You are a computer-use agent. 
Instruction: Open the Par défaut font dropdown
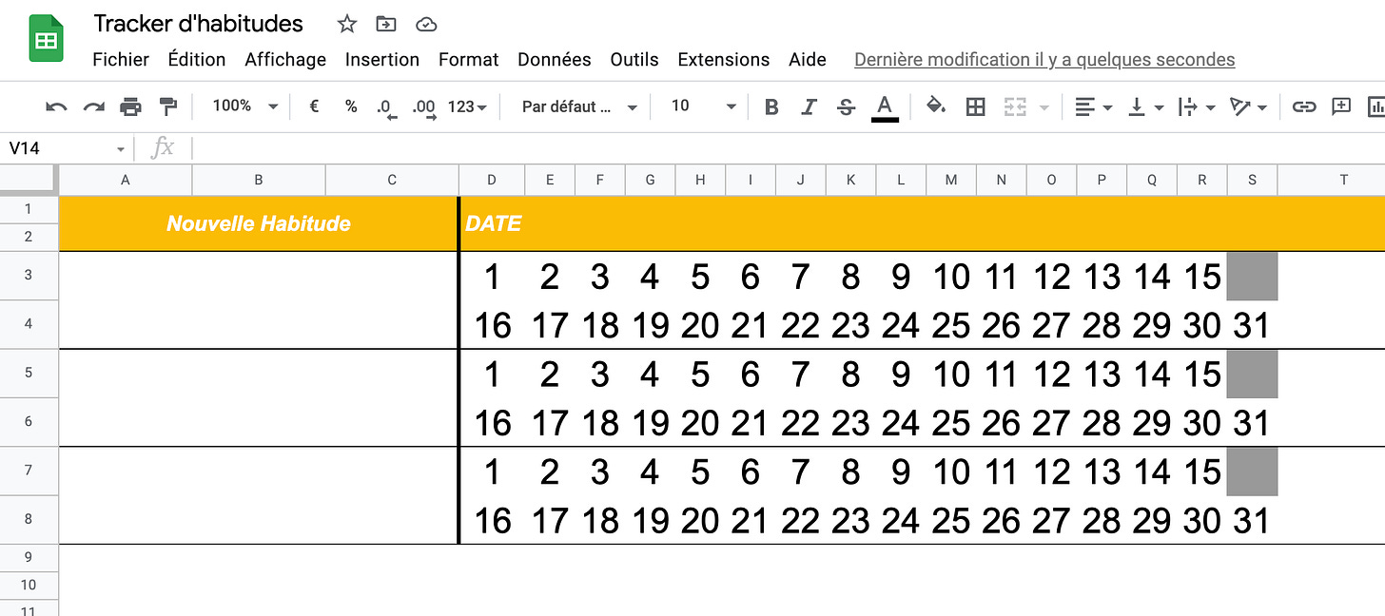pyautogui.click(x=577, y=106)
